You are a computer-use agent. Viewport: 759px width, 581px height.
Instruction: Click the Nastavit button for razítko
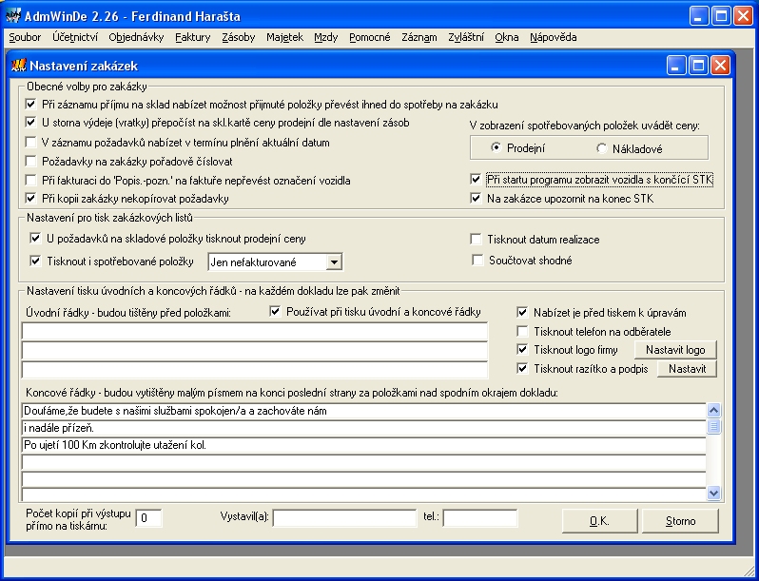687,369
